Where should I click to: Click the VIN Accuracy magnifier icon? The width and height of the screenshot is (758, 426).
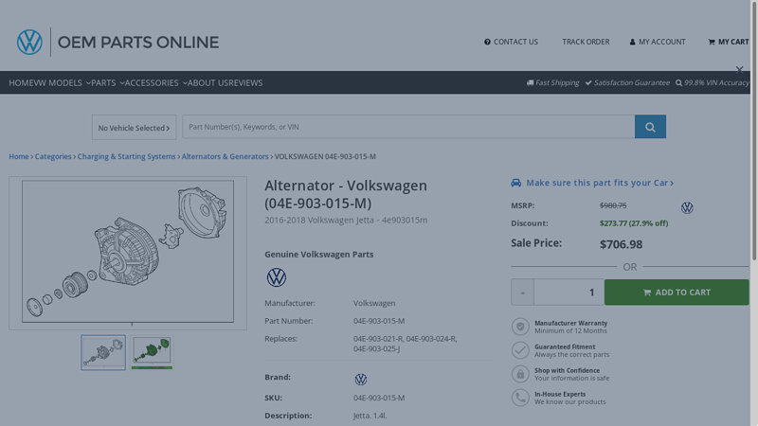[678, 82]
